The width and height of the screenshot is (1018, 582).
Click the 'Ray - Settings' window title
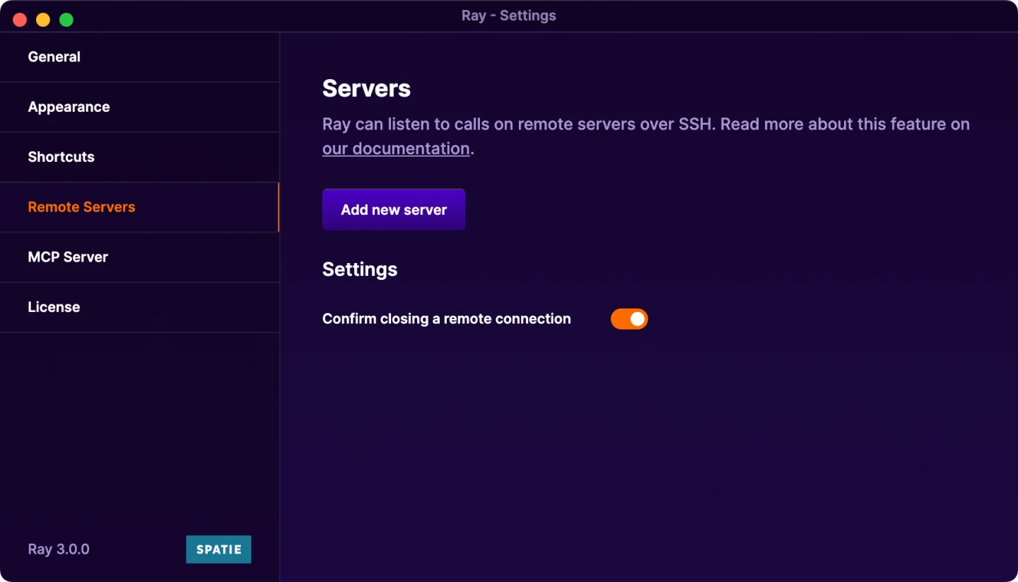click(509, 16)
